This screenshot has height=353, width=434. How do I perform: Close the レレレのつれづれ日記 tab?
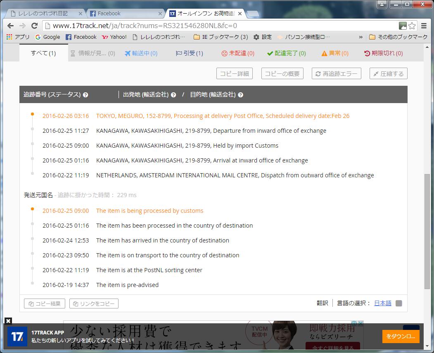(x=80, y=13)
